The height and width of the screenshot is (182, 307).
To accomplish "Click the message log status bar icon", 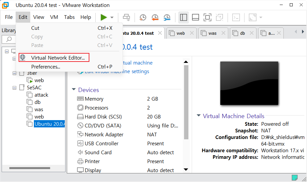I will coord(294,177).
